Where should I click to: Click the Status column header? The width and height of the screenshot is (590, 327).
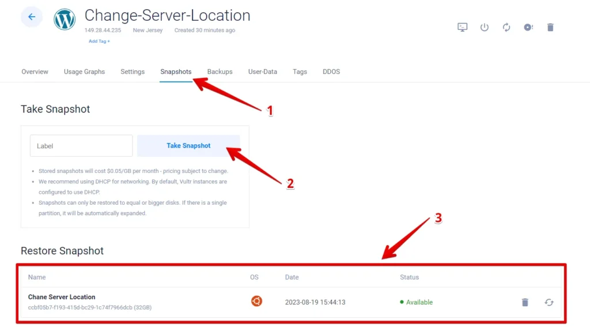coord(410,277)
